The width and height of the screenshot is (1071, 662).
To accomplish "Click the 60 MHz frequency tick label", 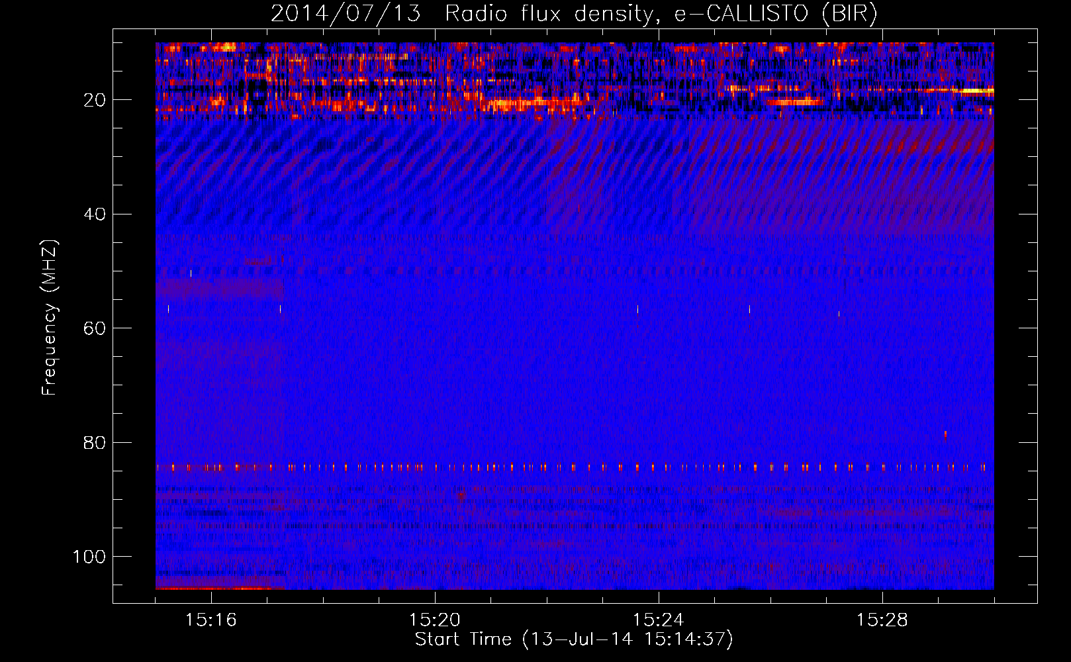I will click(x=95, y=328).
